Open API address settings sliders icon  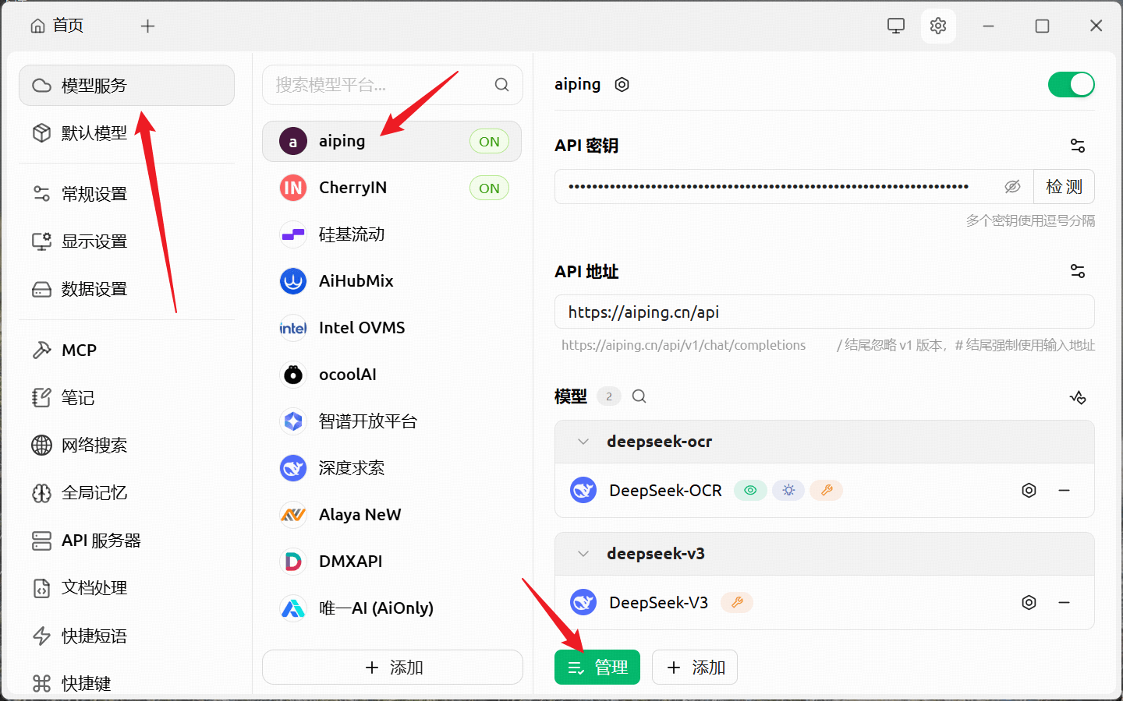click(x=1077, y=271)
